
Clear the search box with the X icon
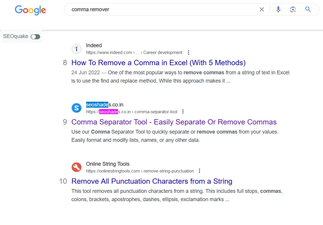pyautogui.click(x=261, y=9)
